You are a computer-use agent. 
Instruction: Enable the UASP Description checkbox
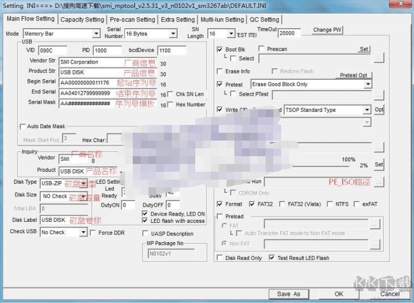[x=145, y=234]
